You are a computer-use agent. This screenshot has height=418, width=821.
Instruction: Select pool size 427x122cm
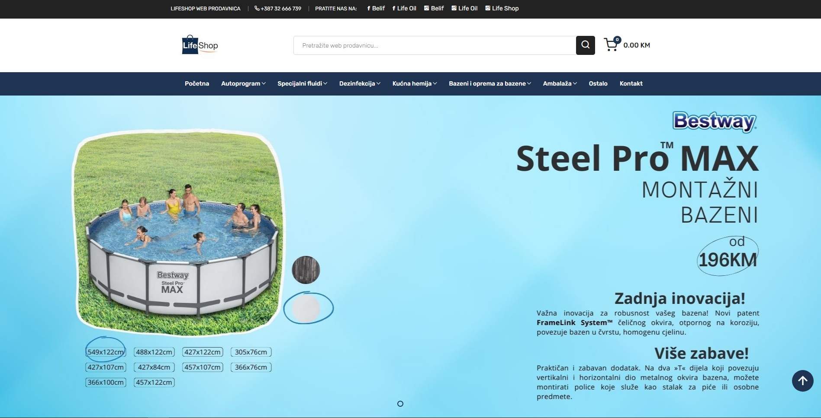pos(203,352)
